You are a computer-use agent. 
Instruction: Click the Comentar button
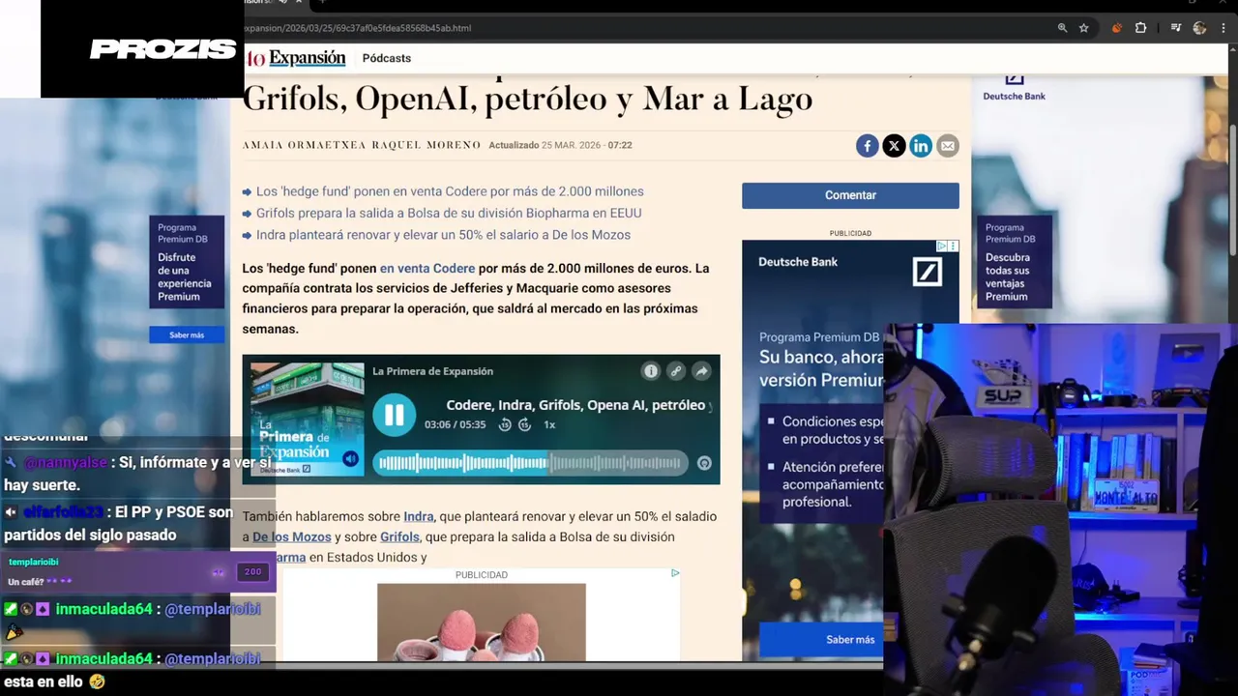click(850, 195)
